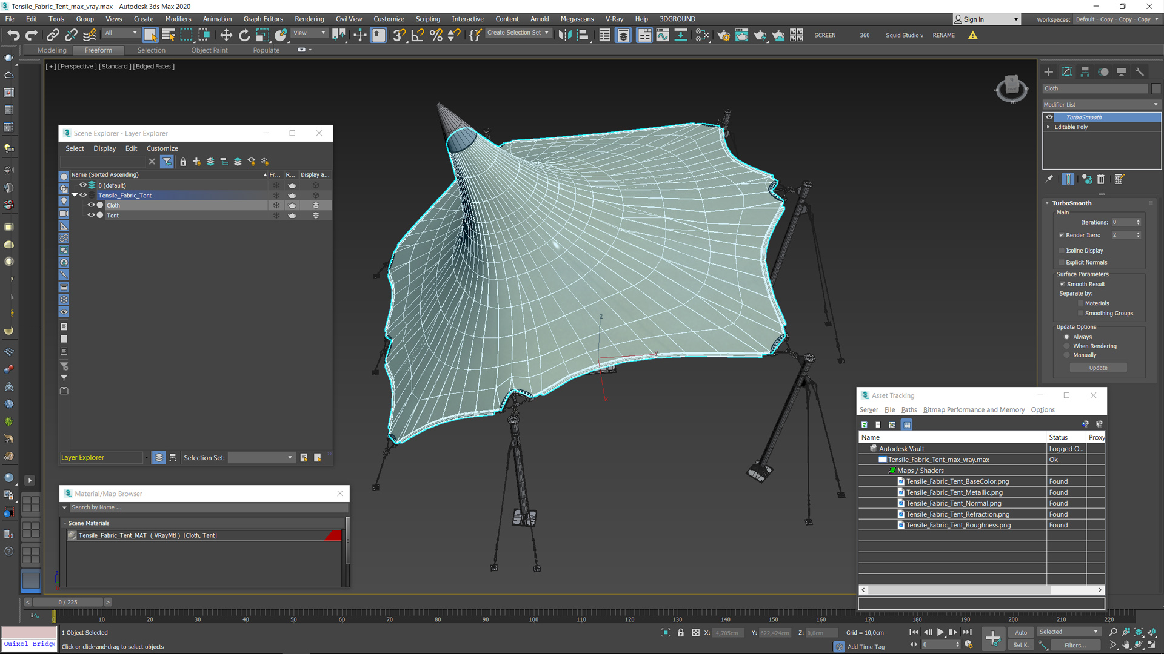Viewport: 1164px width, 654px height.
Task: Activate the Select and Scale tool
Action: pos(263,35)
